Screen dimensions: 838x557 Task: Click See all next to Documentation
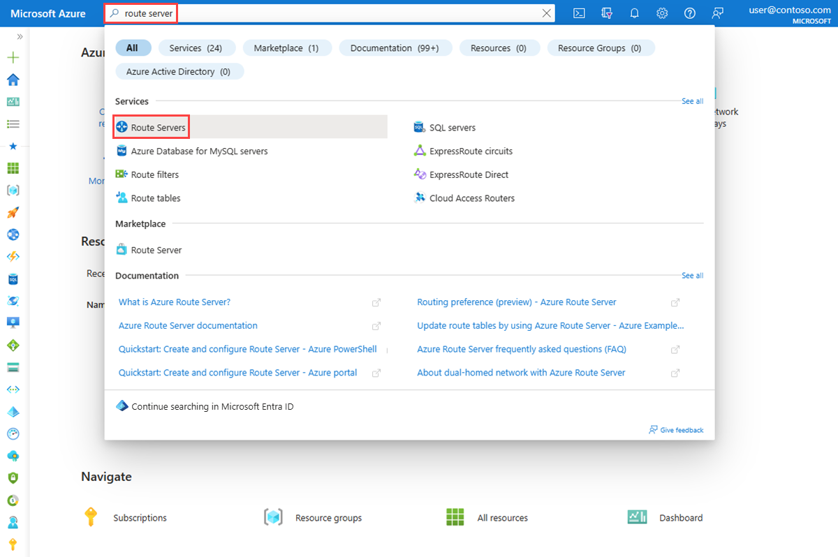692,276
